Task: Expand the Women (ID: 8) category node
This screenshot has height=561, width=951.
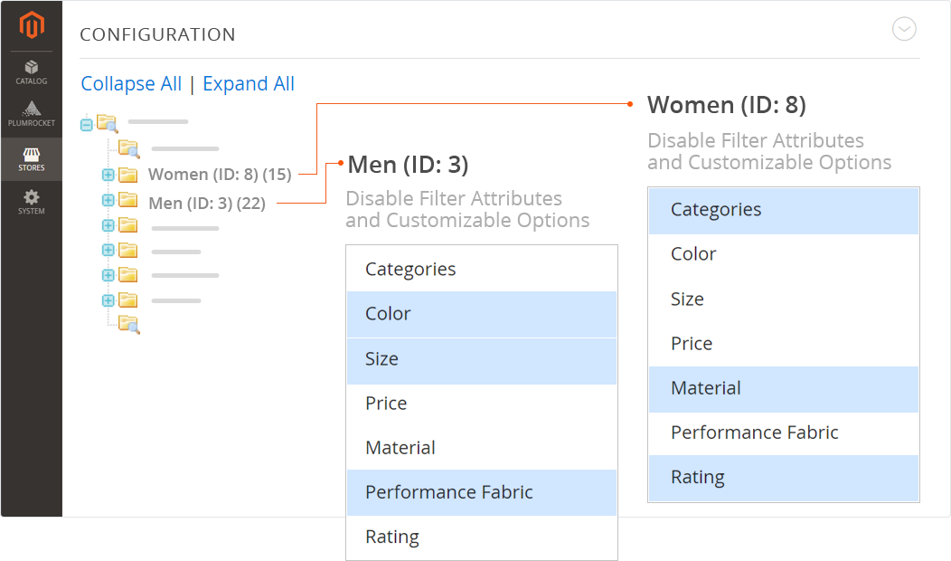Action: click(108, 175)
